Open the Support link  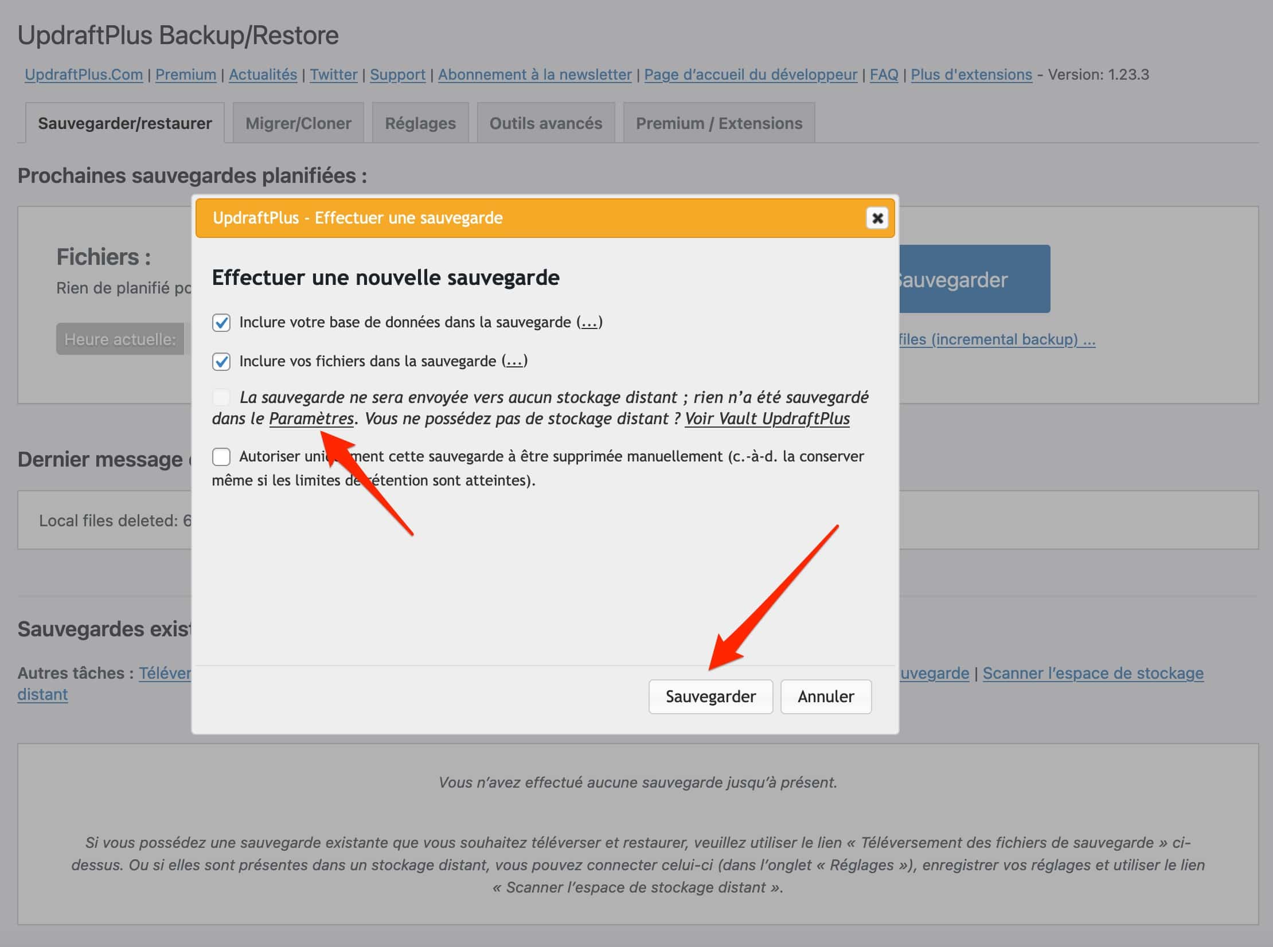398,75
